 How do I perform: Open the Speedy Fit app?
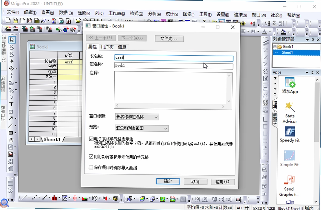[290, 134]
